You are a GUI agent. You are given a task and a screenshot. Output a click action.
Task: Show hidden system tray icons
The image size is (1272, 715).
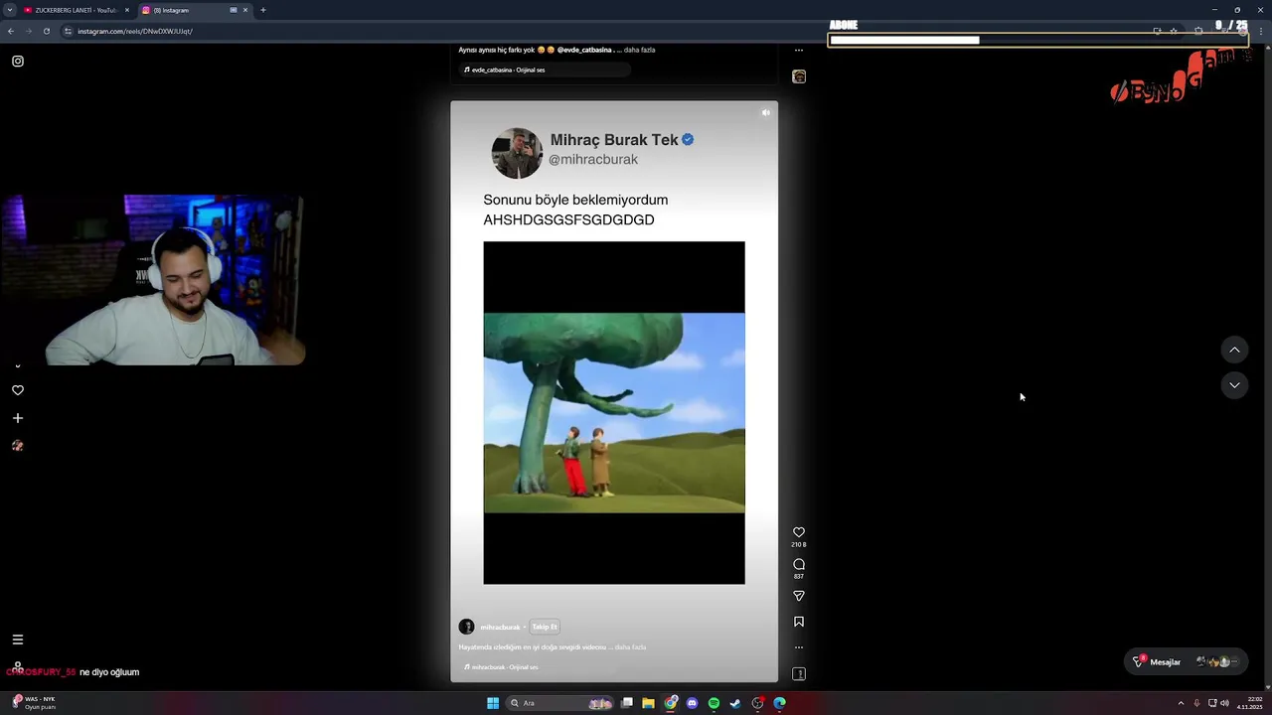(x=1181, y=703)
